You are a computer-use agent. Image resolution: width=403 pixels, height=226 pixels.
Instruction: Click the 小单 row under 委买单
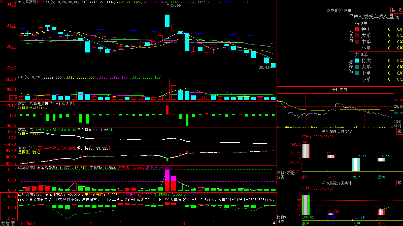coord(378,48)
